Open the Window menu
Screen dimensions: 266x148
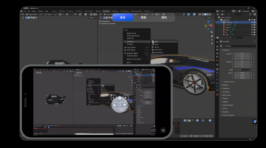click(41, 11)
